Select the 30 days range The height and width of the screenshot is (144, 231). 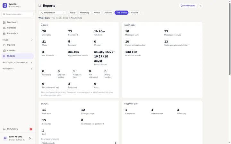108,12
